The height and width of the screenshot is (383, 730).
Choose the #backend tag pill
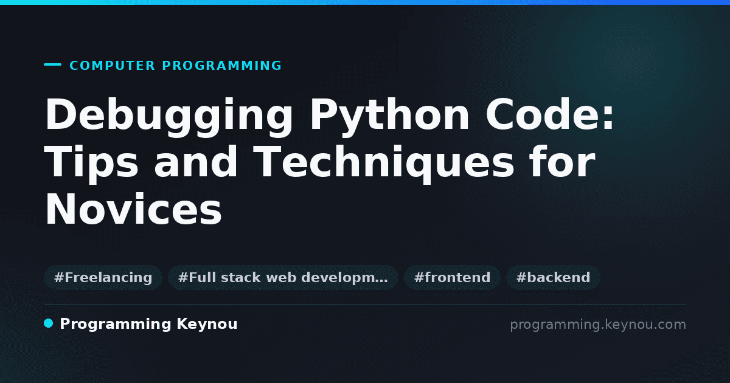coord(553,278)
